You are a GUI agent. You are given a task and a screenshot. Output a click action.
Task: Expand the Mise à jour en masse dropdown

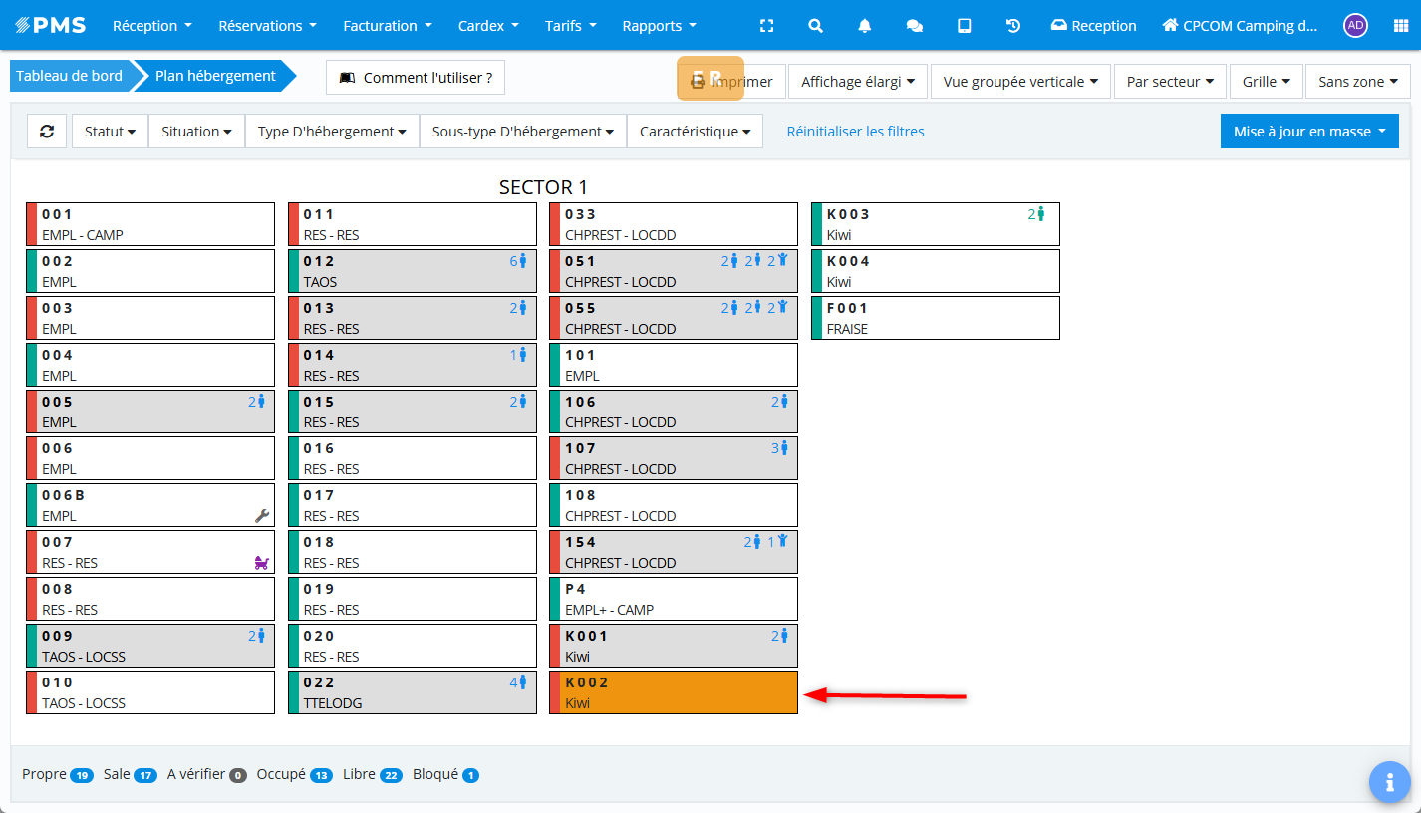click(1308, 131)
